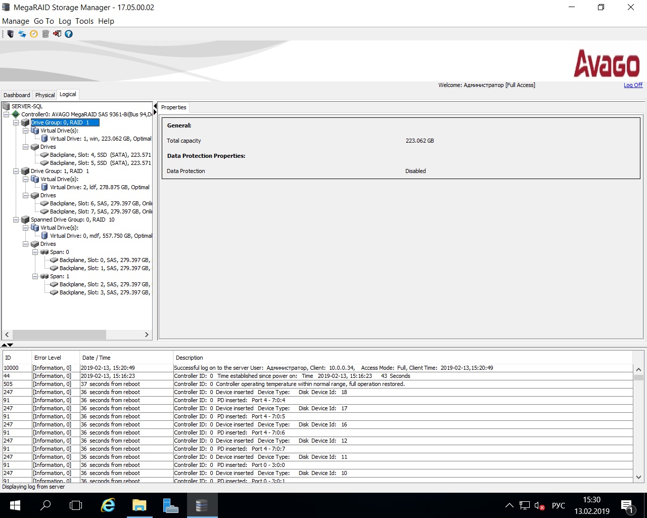Image resolution: width=647 pixels, height=518 pixels.
Task: Sort log by Error Level column header
Action: pos(55,358)
